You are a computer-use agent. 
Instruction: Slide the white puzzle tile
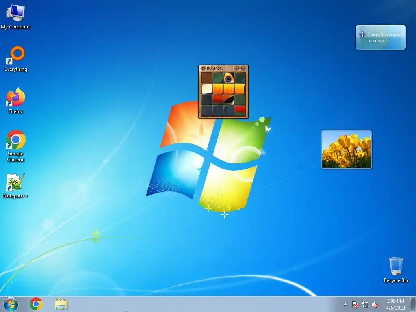(x=207, y=89)
